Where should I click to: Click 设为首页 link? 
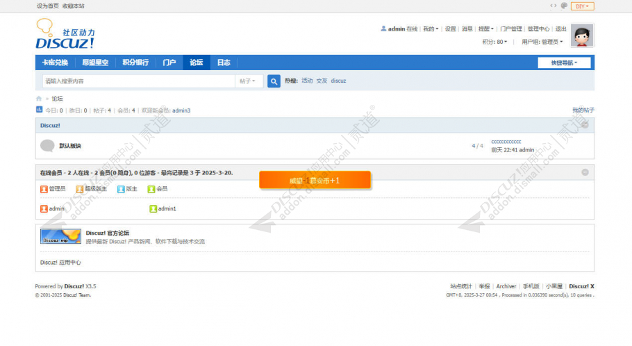(47, 6)
